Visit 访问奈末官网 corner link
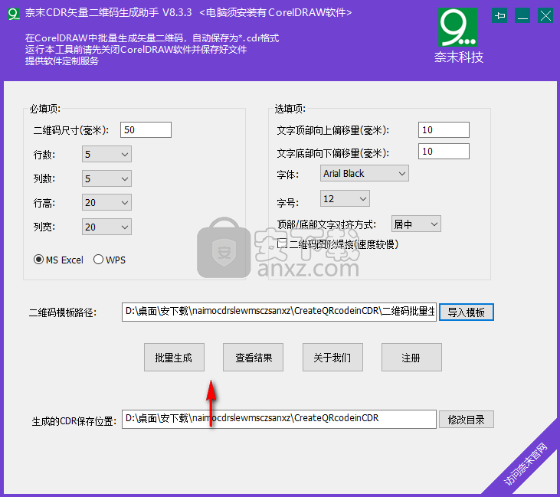Image resolution: width=560 pixels, height=497 pixels. 525,464
